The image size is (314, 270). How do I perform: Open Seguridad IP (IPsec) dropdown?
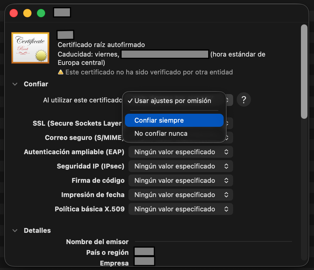pyautogui.click(x=180, y=166)
